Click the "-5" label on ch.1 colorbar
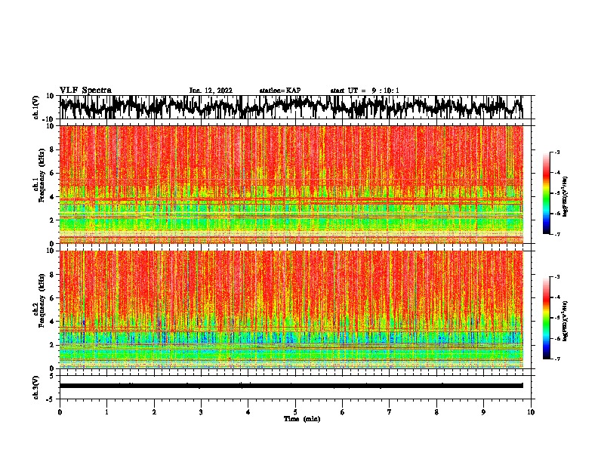The image size is (598, 462). [x=557, y=193]
